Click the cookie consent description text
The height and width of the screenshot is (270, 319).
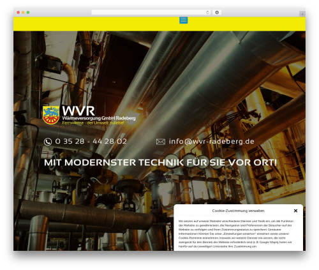click(235, 234)
